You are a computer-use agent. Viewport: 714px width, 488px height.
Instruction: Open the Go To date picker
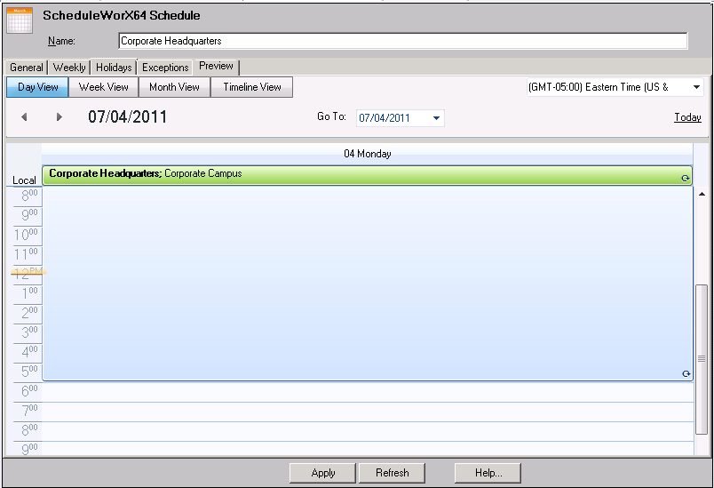(436, 118)
